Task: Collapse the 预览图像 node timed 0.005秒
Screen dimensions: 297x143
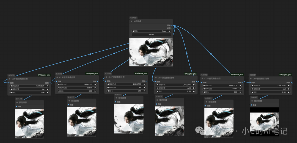Action: pyautogui.click(x=206, y=102)
